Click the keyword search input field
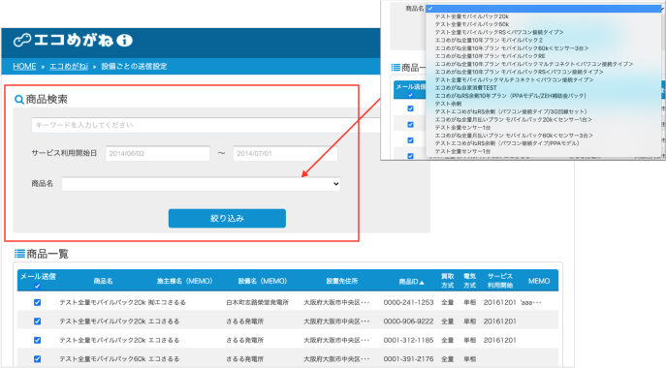666x368 pixels. click(x=206, y=125)
